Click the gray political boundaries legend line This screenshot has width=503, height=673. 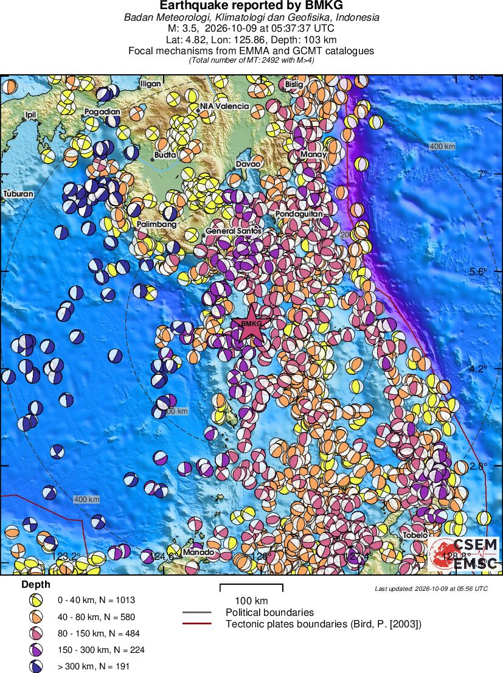click(197, 613)
